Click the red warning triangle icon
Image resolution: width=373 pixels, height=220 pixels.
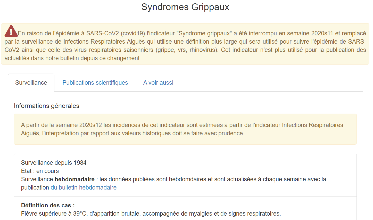click(11, 31)
